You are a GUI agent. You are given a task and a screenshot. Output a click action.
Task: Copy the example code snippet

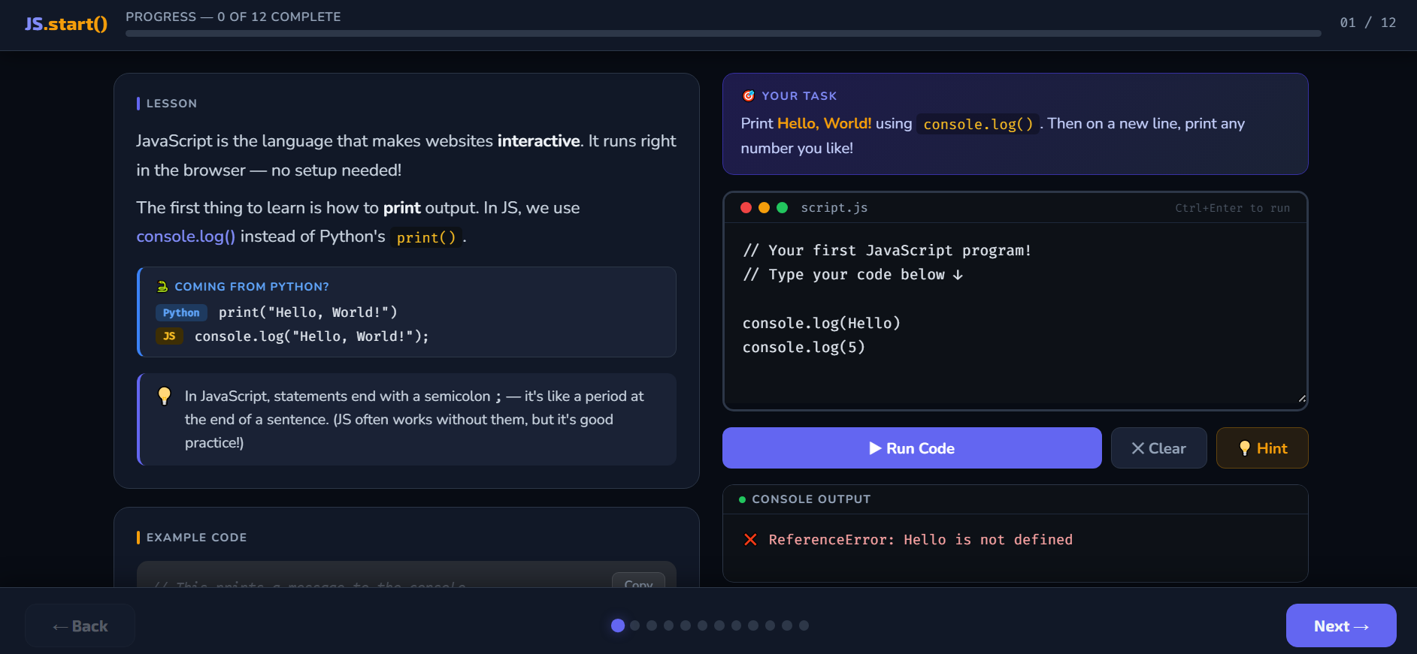[x=638, y=582]
